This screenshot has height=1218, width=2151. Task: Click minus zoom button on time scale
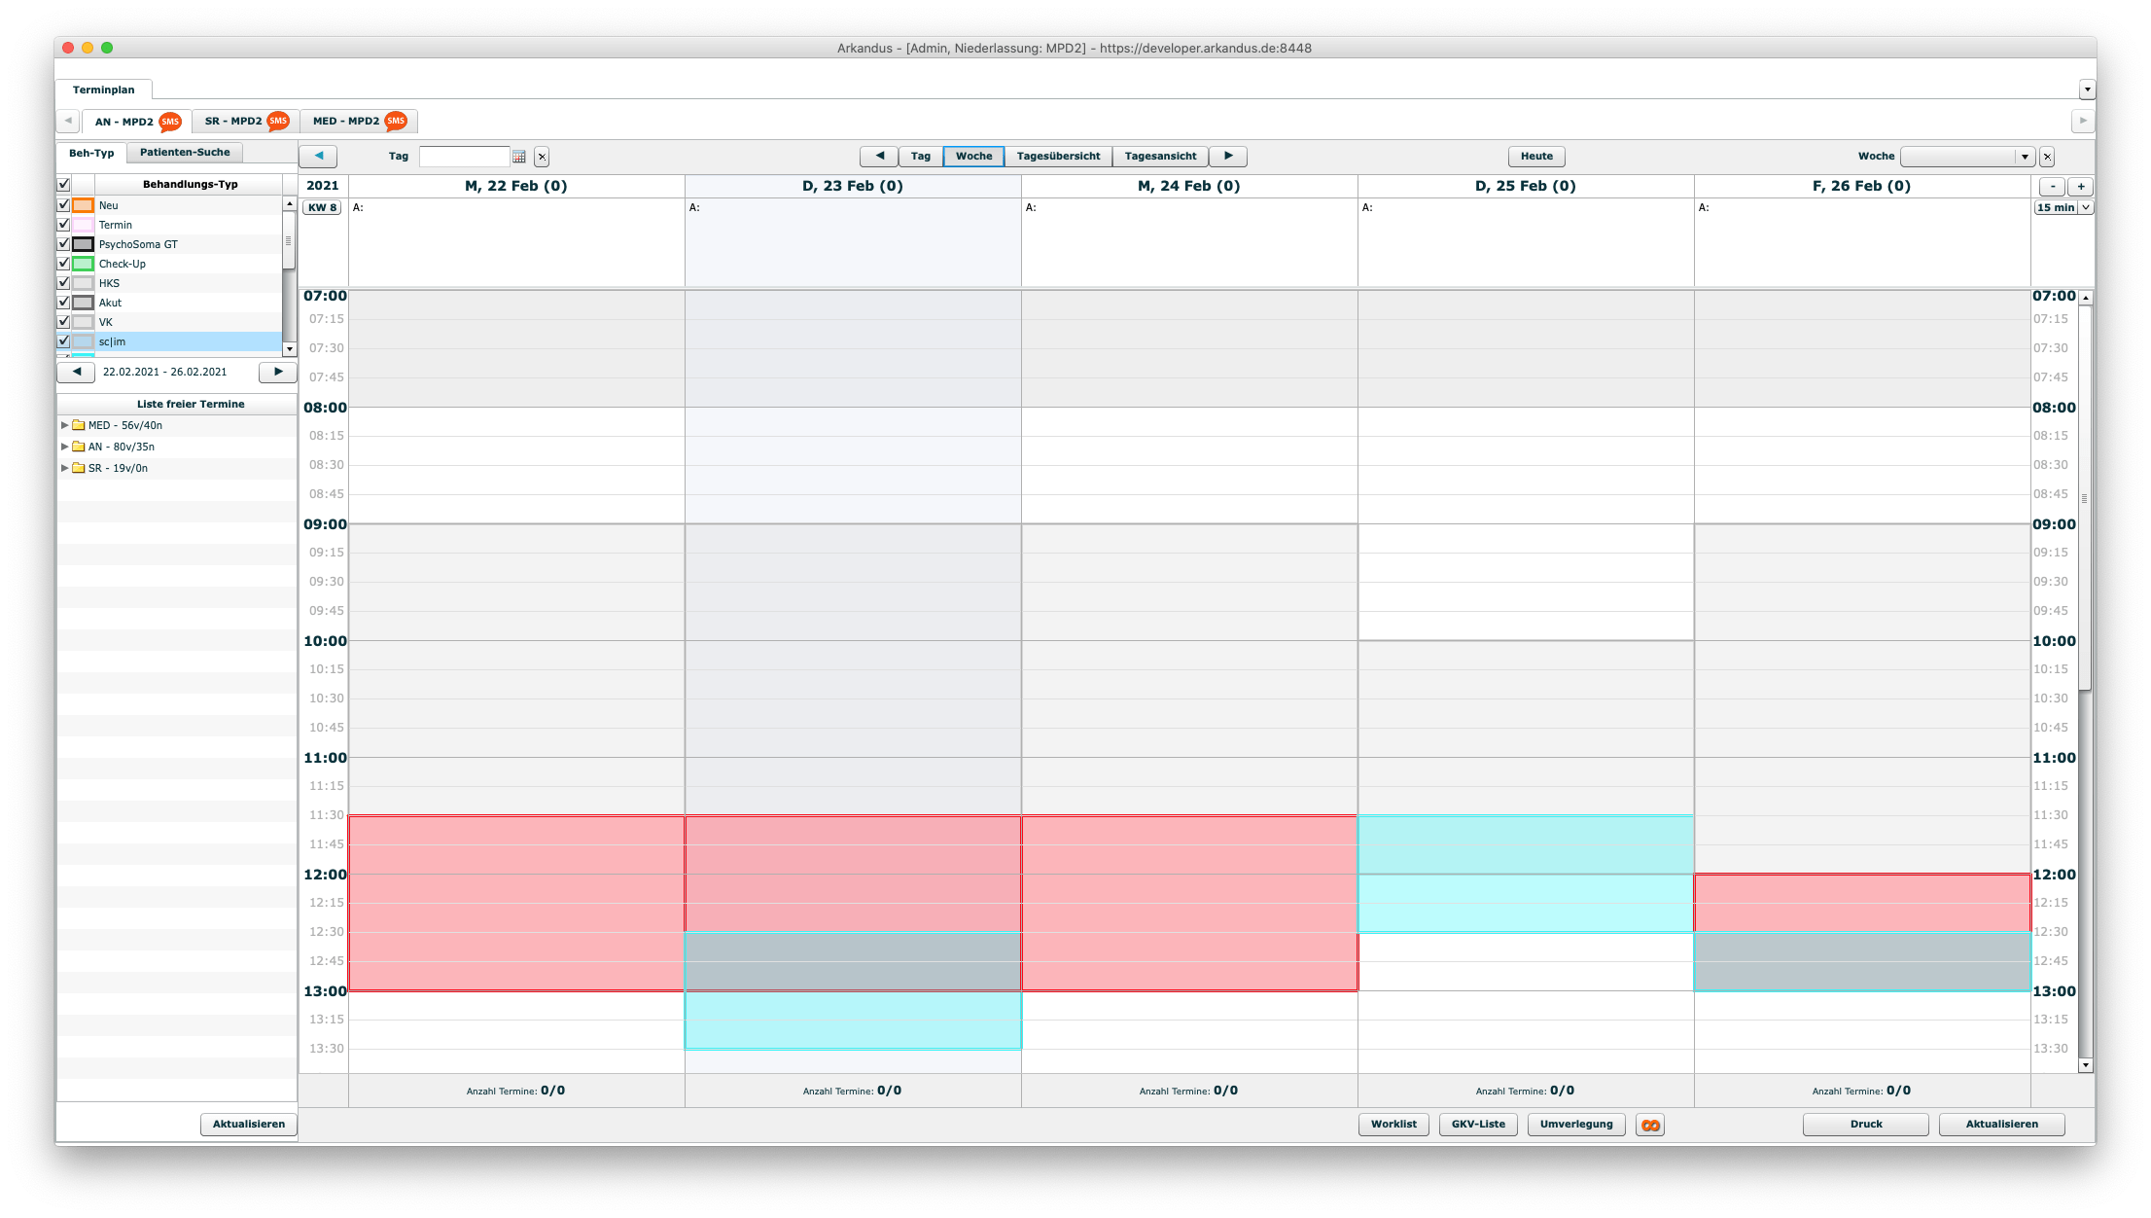click(2052, 187)
